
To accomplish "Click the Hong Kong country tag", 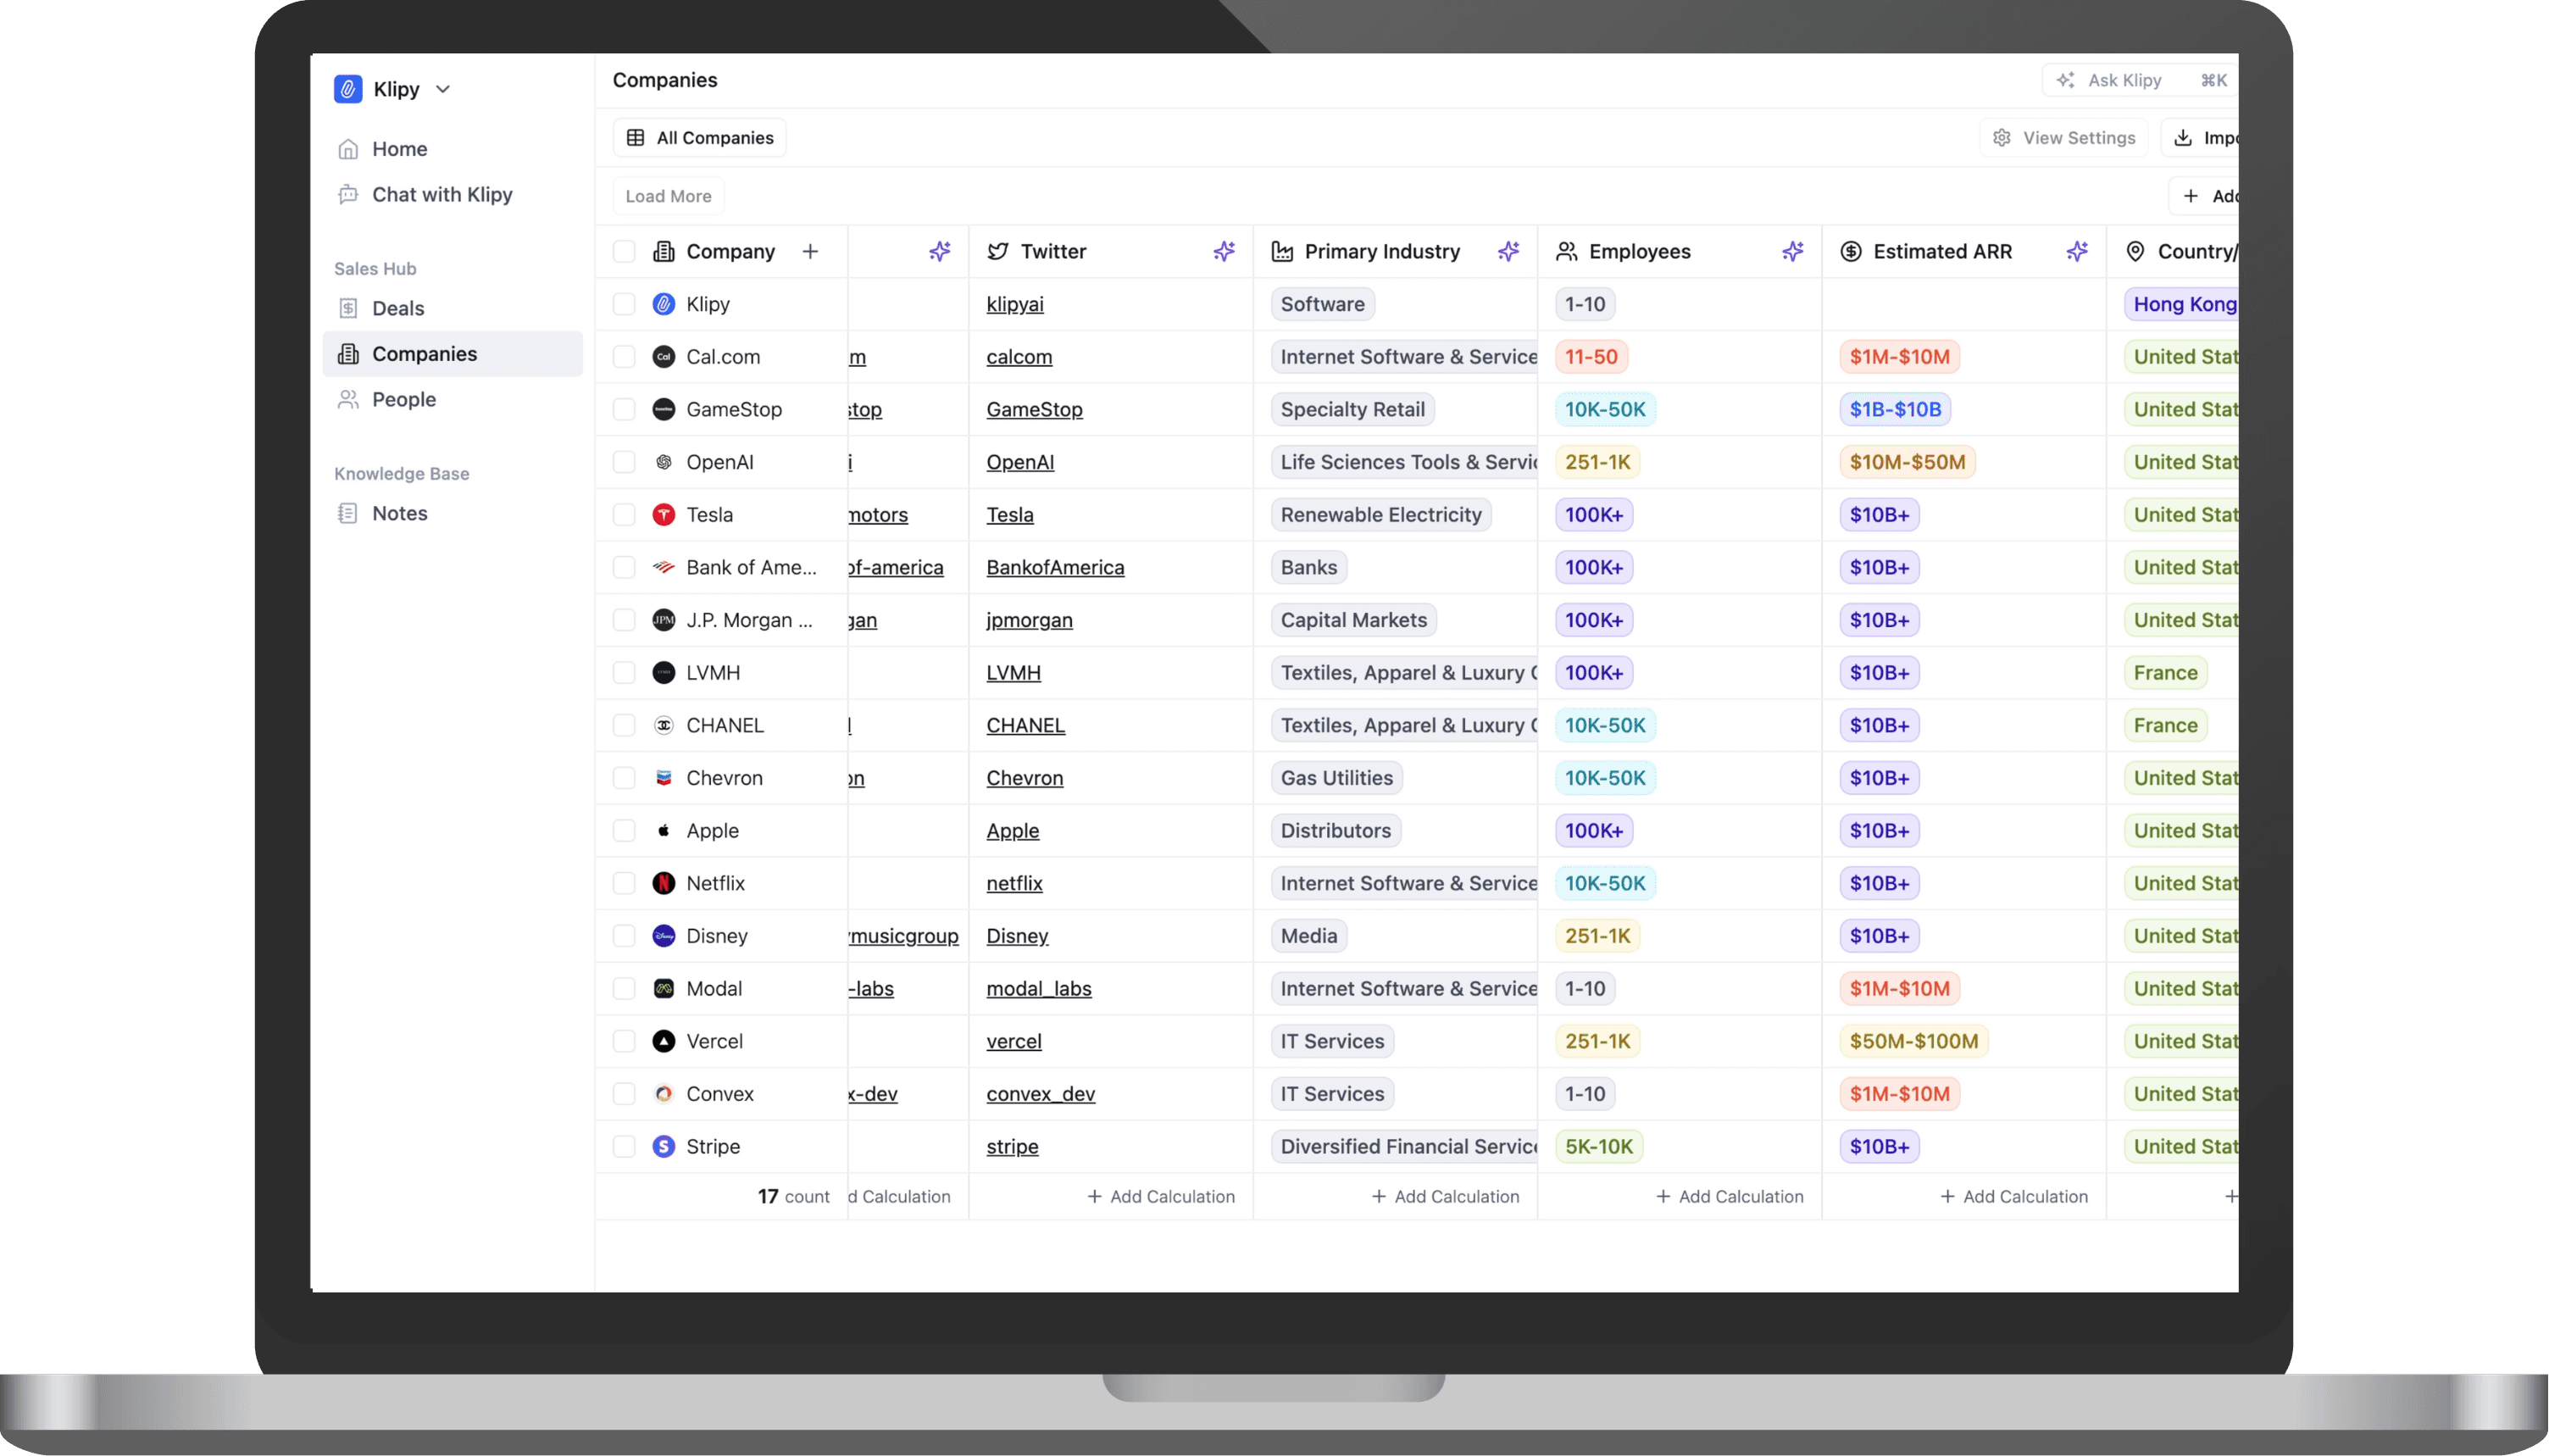I will coord(2181,304).
